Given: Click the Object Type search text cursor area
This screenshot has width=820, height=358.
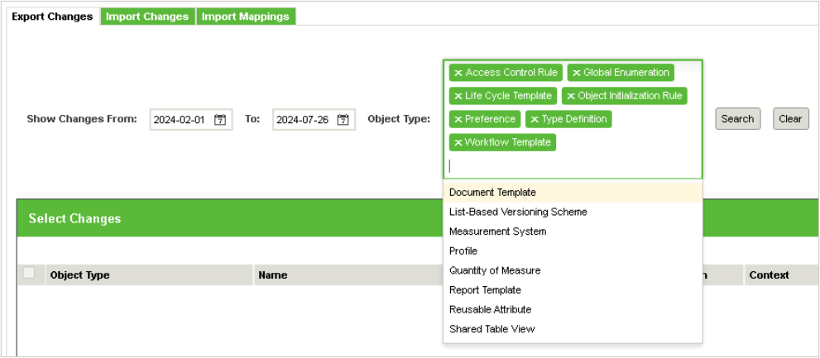Looking at the screenshot, I should [x=573, y=166].
